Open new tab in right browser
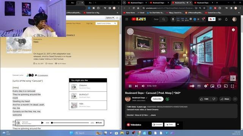The width and height of the screenshot is (243, 136). coord(217,3)
